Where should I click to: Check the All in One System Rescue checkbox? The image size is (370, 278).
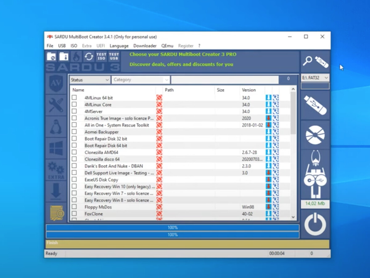(x=74, y=125)
